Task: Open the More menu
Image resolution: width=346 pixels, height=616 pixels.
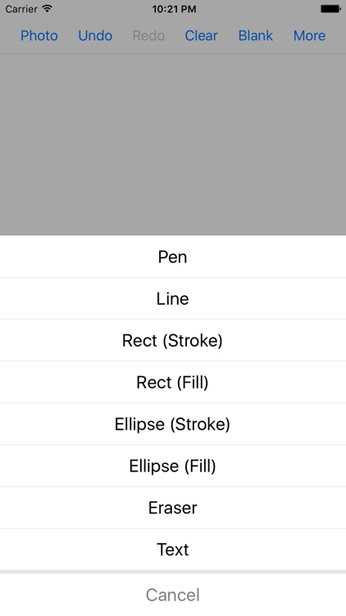Action: pyautogui.click(x=310, y=36)
